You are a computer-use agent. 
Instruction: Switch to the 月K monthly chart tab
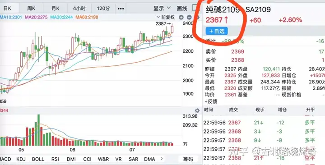click(x=56, y=9)
